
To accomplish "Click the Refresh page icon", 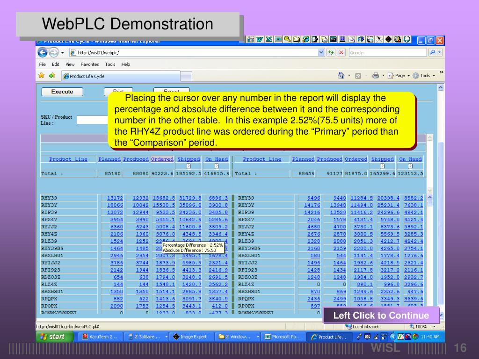I will [x=331, y=52].
